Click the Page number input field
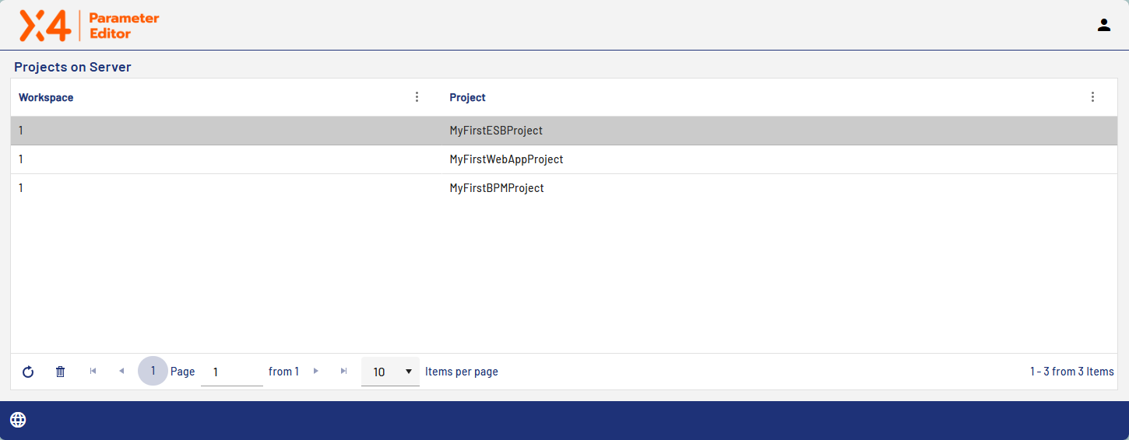Image resolution: width=1129 pixels, height=440 pixels. point(231,372)
